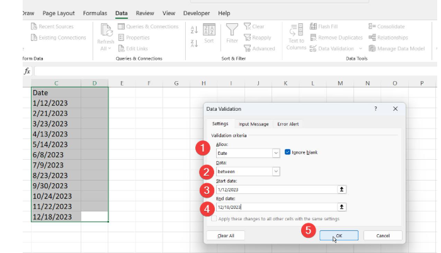Open Edit Links
Screen dimensions: 441x253
133,48
